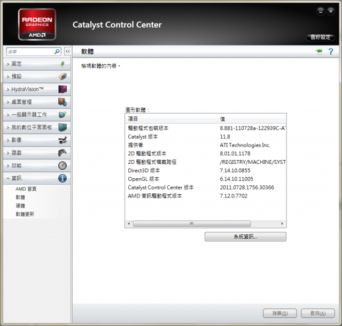
Task: Click the 捨棄(S) discard button
Action: pyautogui.click(x=280, y=313)
